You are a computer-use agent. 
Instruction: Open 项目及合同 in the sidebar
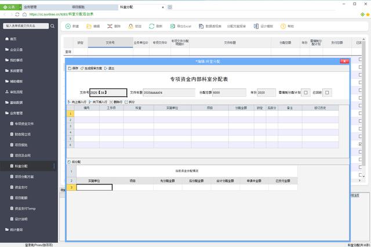20,155
